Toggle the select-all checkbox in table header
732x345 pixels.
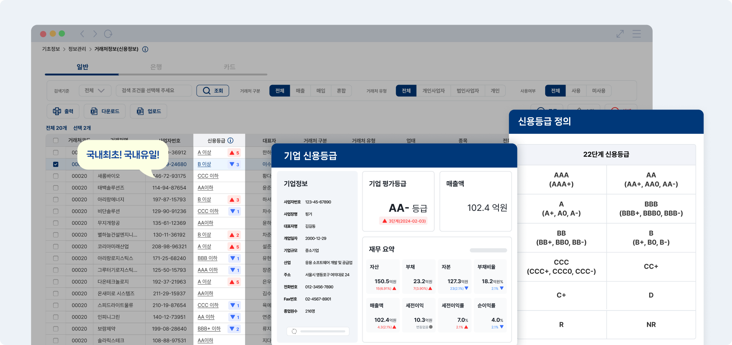[x=56, y=141]
